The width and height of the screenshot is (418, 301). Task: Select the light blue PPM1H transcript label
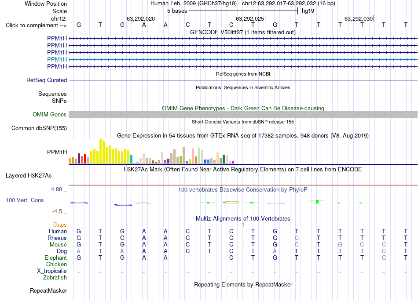click(57, 59)
